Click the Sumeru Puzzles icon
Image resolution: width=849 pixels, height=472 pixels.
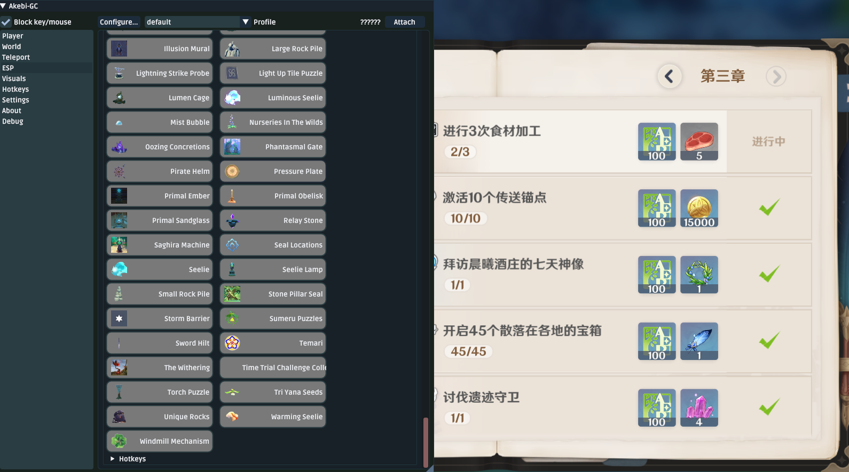232,318
